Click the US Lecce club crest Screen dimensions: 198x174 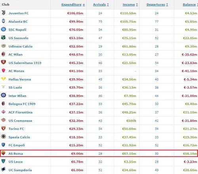pyautogui.click(x=4, y=161)
